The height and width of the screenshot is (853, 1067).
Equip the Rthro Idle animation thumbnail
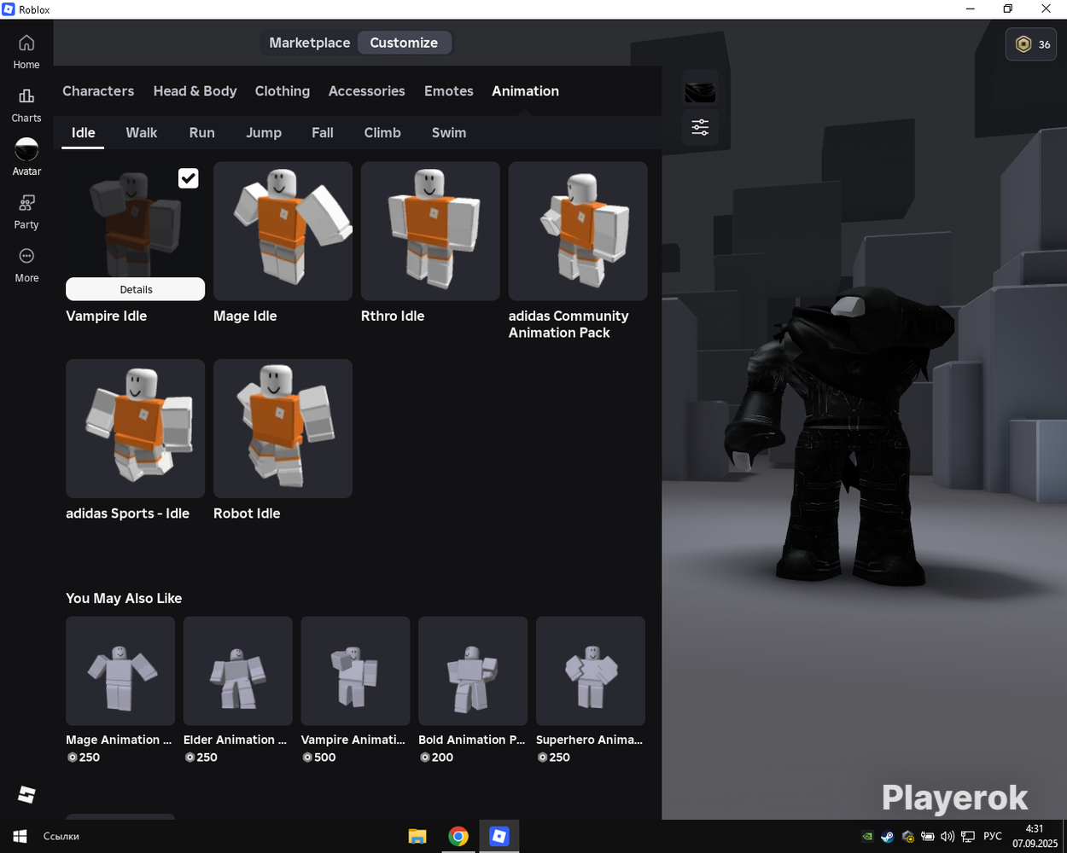[x=430, y=231]
